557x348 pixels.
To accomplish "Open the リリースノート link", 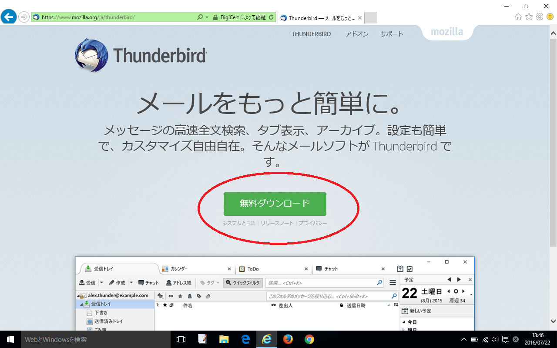I will [x=278, y=223].
